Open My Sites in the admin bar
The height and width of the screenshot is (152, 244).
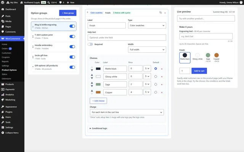12,3
